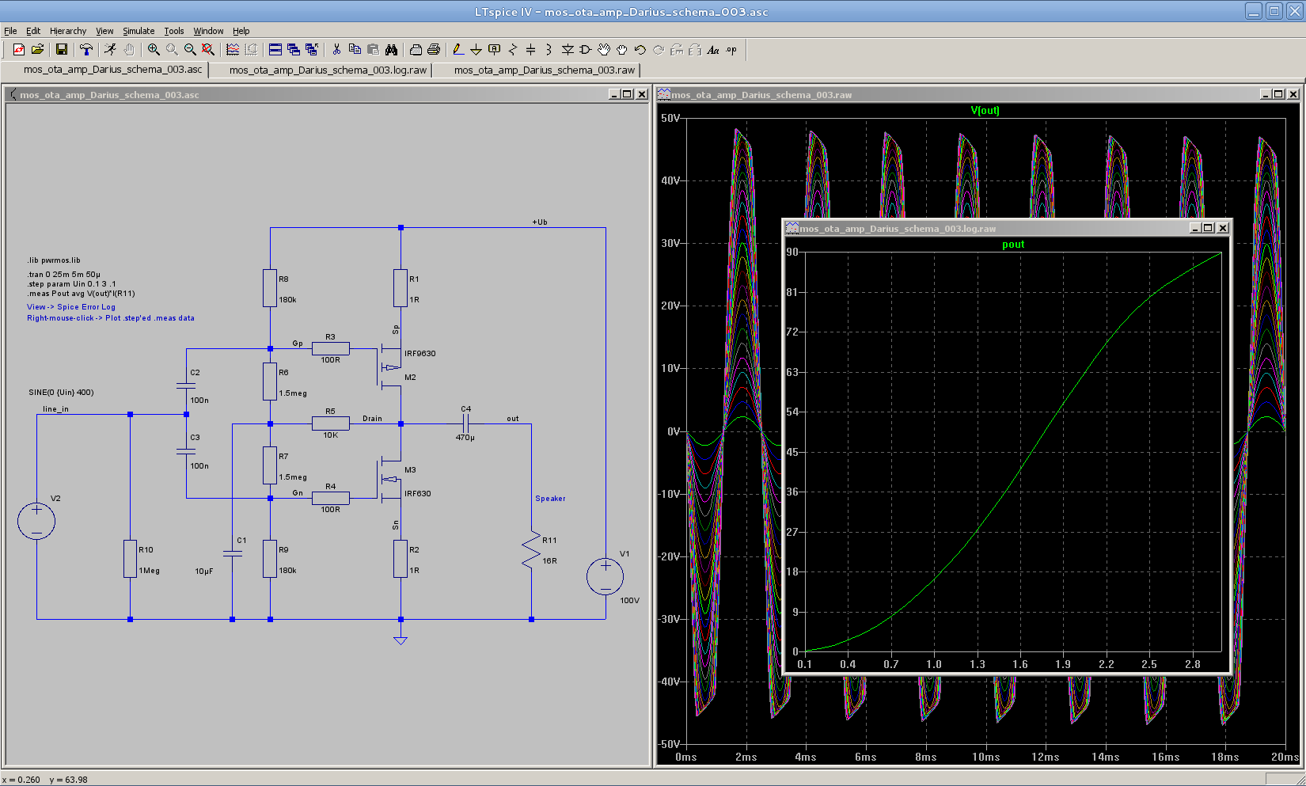Select the Move hand tool
This screenshot has width=1306, height=786.
pos(604,50)
